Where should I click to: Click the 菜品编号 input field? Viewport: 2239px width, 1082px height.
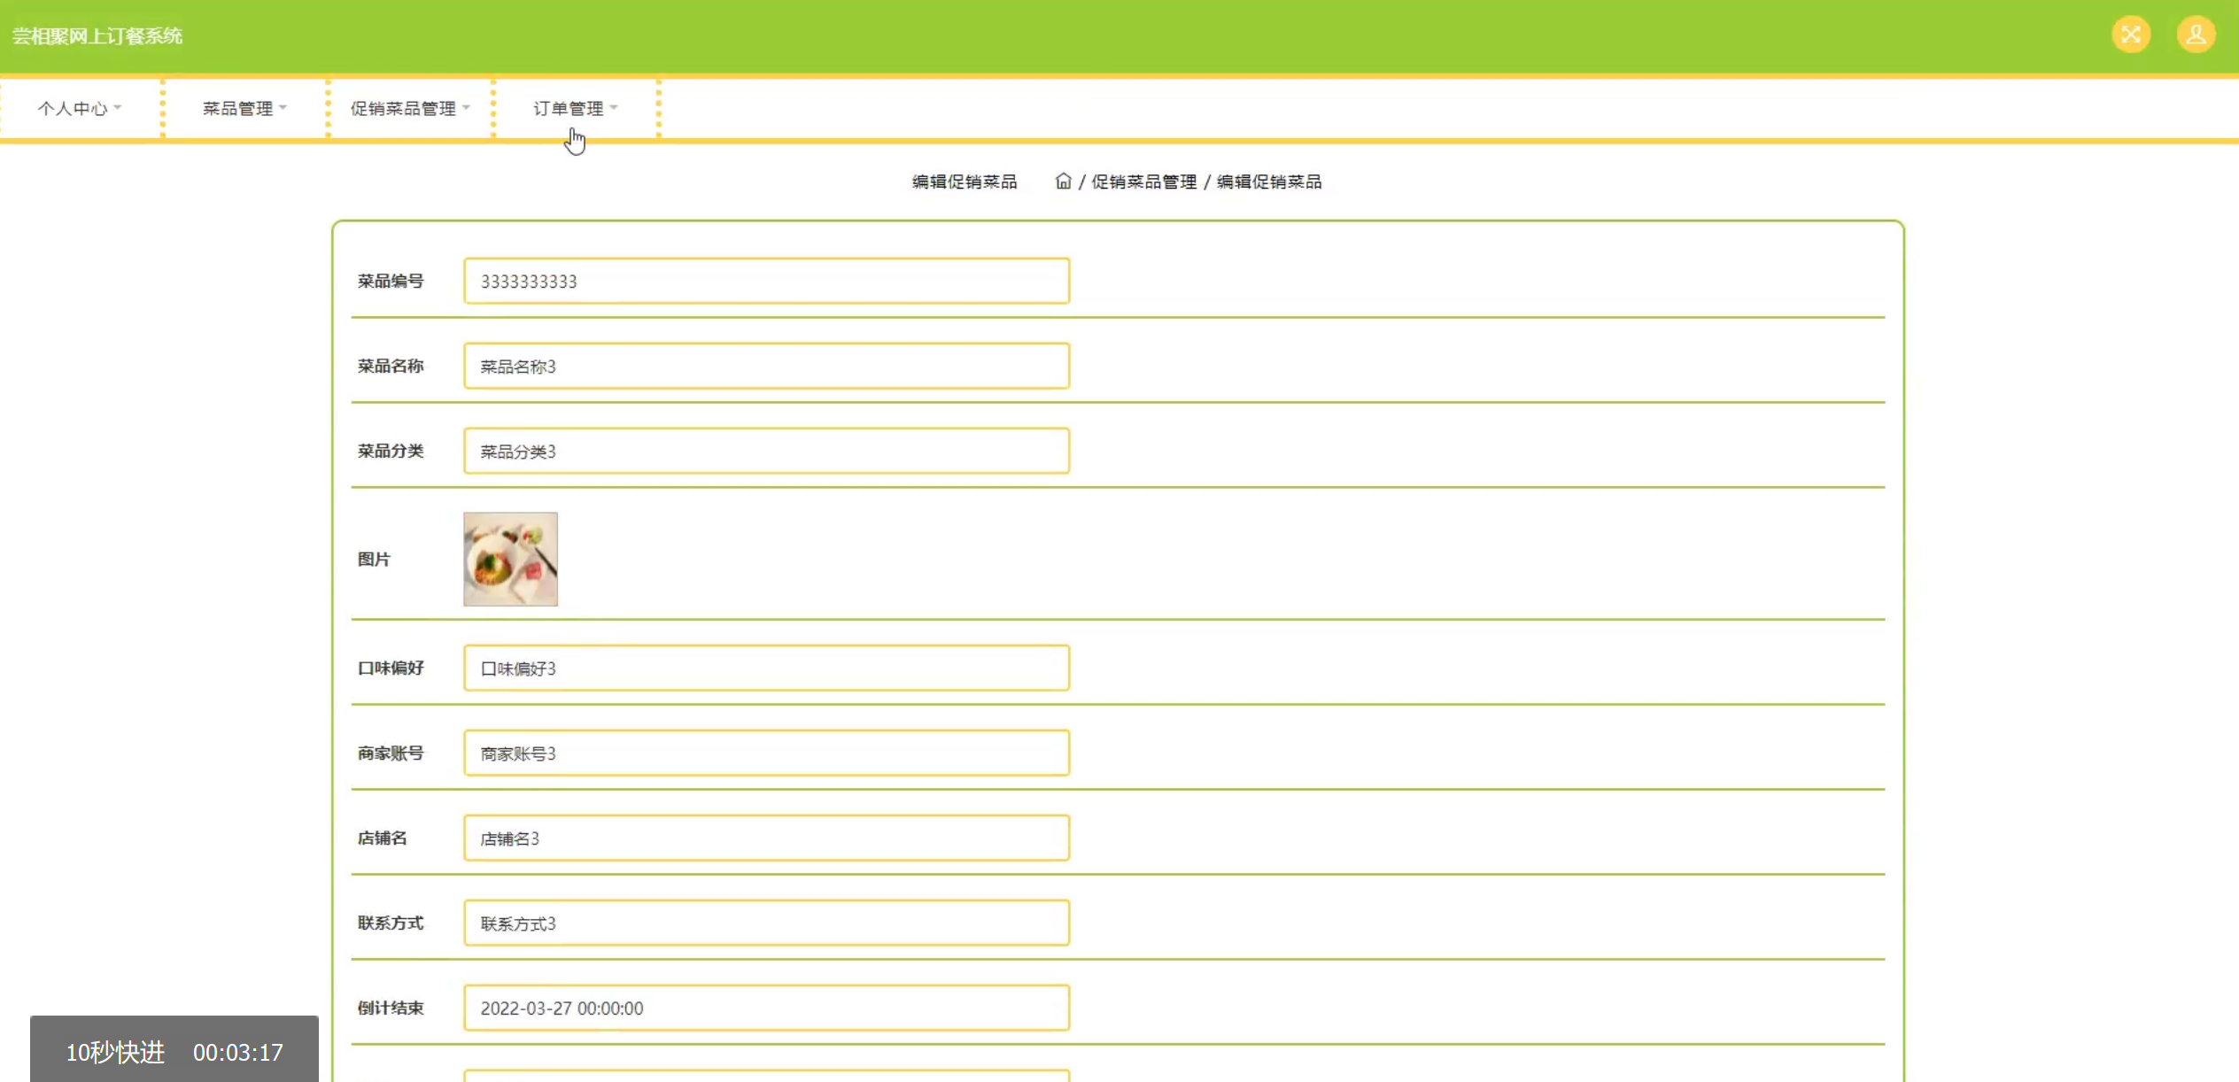(766, 281)
